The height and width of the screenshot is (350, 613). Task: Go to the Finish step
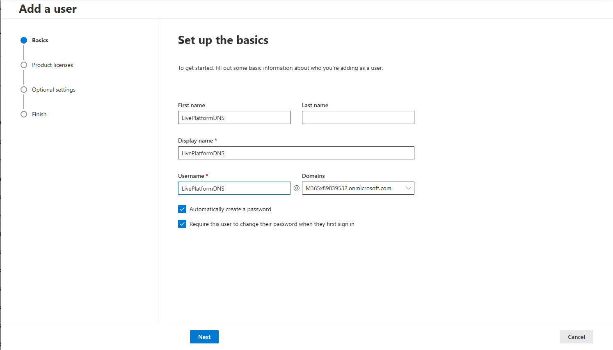(39, 114)
